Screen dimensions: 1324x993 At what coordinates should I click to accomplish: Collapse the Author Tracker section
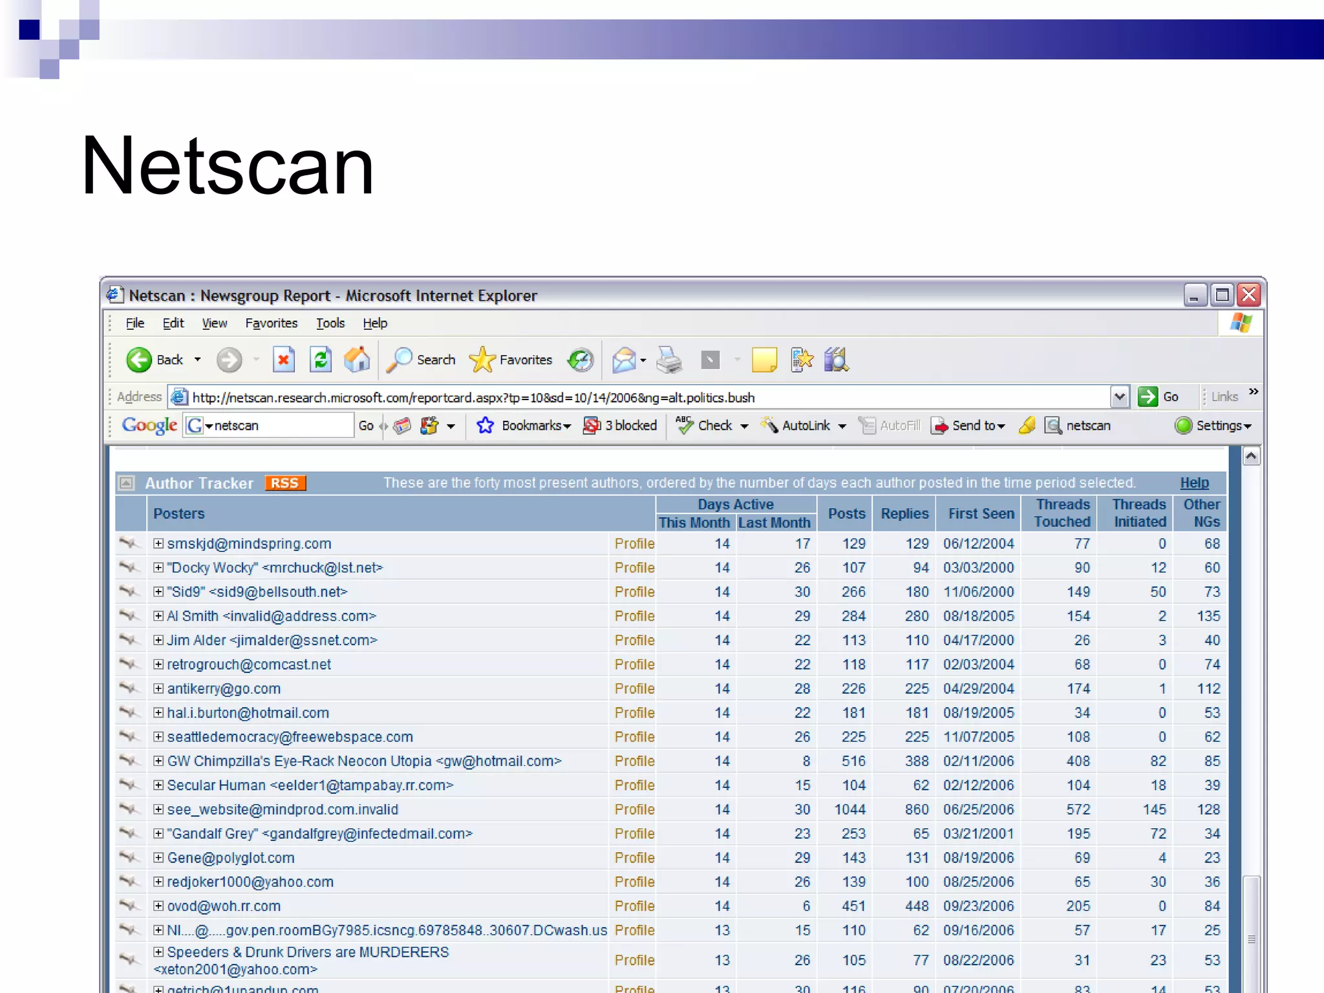click(x=127, y=483)
